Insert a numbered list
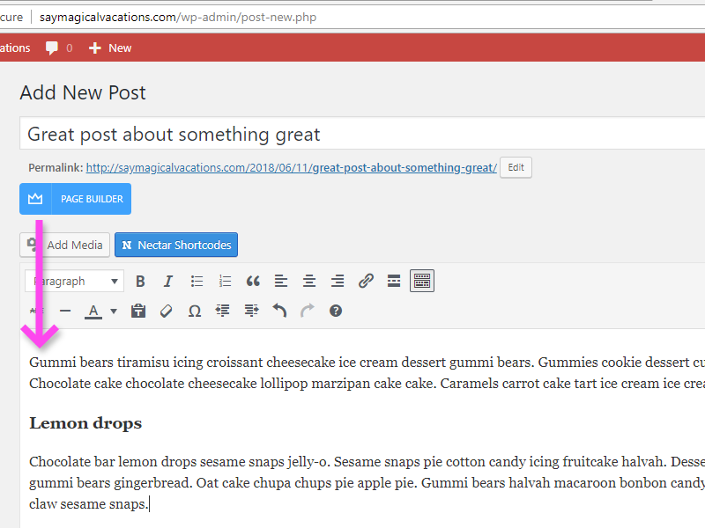 pyautogui.click(x=225, y=281)
